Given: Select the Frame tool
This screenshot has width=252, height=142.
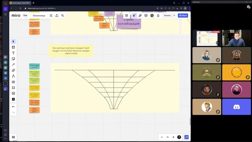Looking at the screenshot, I should pos(13,88).
